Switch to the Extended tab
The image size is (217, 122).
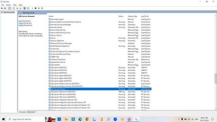click(x=22, y=112)
